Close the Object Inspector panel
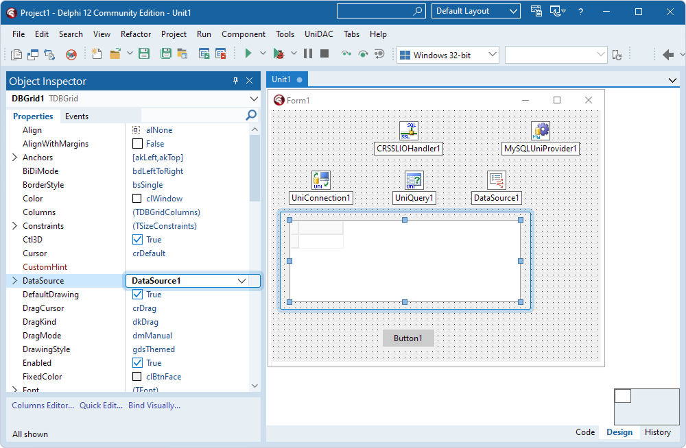 click(250, 80)
